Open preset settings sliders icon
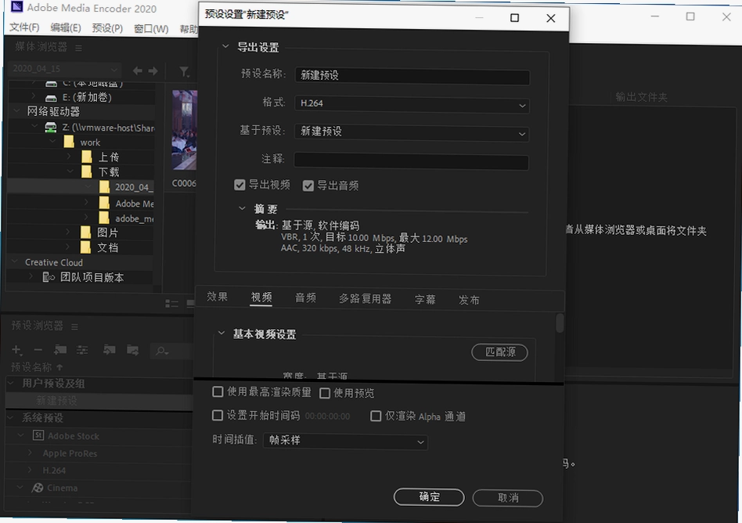Image resolution: width=742 pixels, height=523 pixels. coord(82,350)
